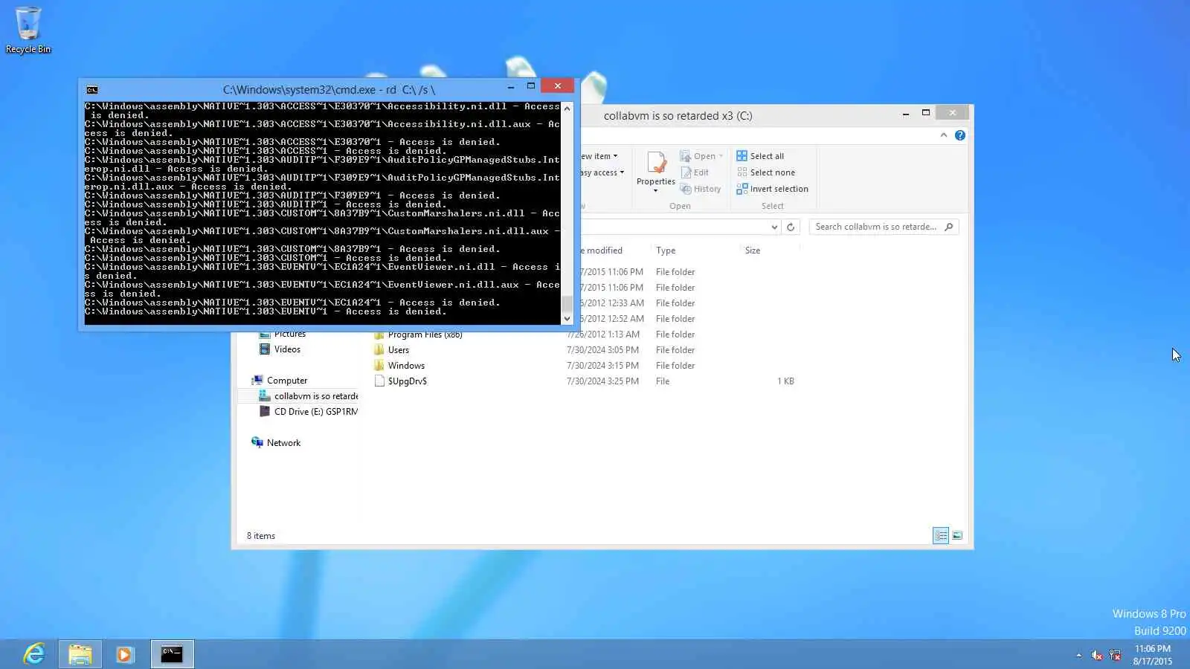Open Videos in the navigation pane
The image size is (1190, 669).
point(287,349)
